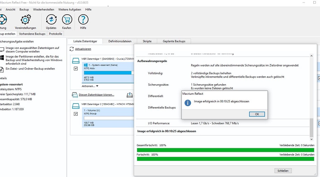Click scroll-up arrow in backup log panel
320x177 pixels.
[311, 56]
